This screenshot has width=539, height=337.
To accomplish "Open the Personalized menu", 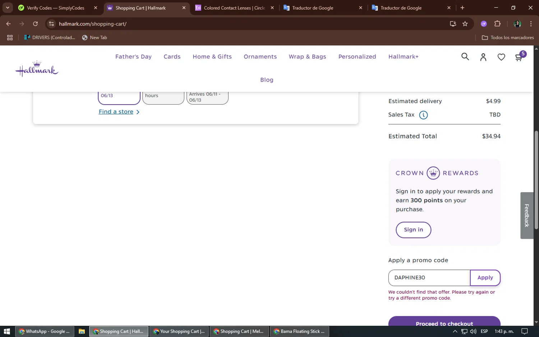I will pos(357,57).
